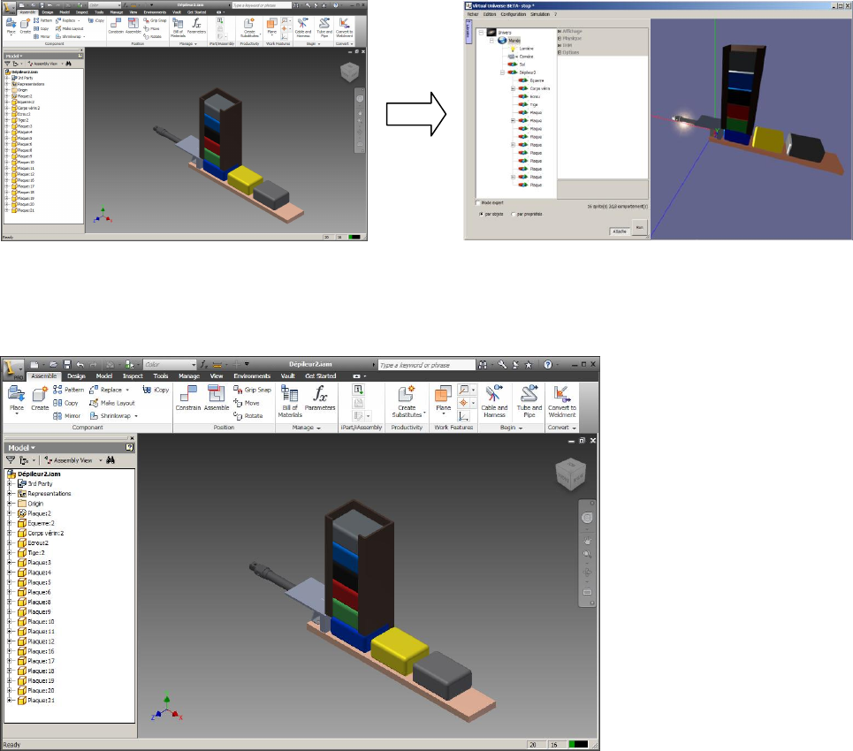This screenshot has height=751, width=853.
Task: Expand Representations in the larger Inventor browser tree
Action: point(9,493)
